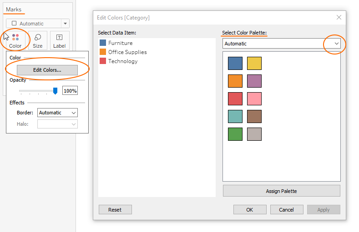Click the opacity 100% input field
This screenshot has width=359, height=232.
tap(70, 91)
